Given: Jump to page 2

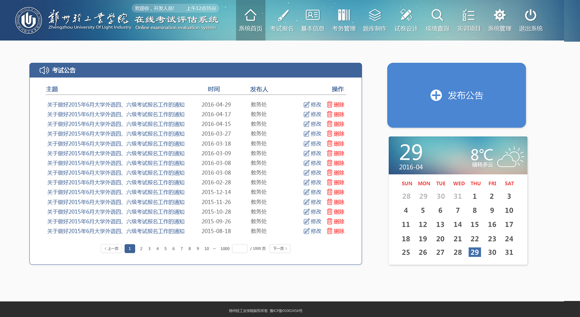Looking at the screenshot, I should point(141,249).
